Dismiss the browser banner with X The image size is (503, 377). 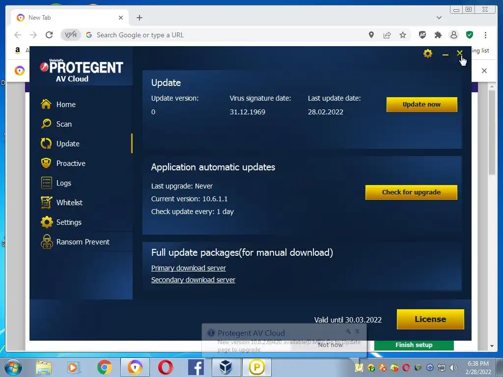pos(484,71)
